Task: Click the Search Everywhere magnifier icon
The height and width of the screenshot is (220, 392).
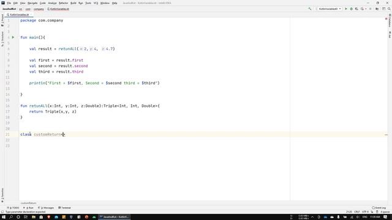Action: coord(389,9)
